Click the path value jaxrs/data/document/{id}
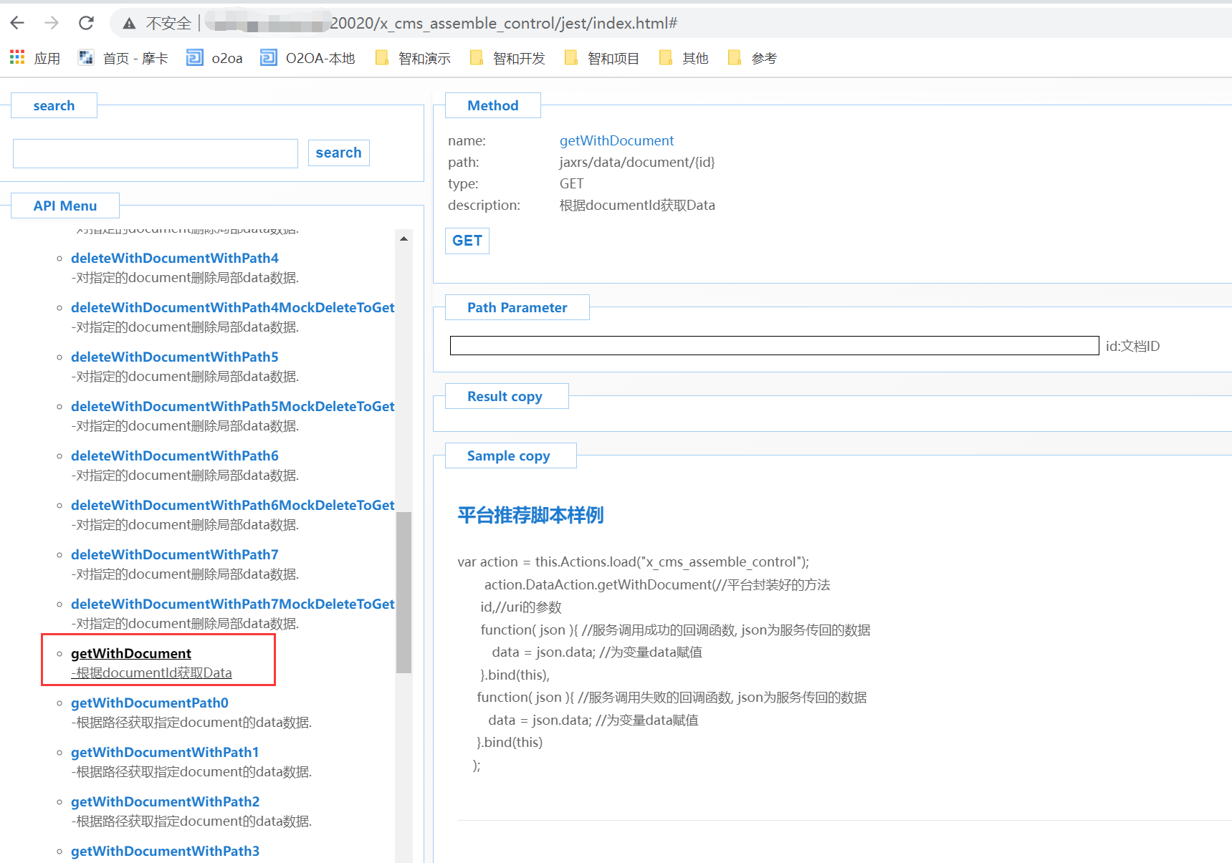This screenshot has height=863, width=1232. coord(637,162)
